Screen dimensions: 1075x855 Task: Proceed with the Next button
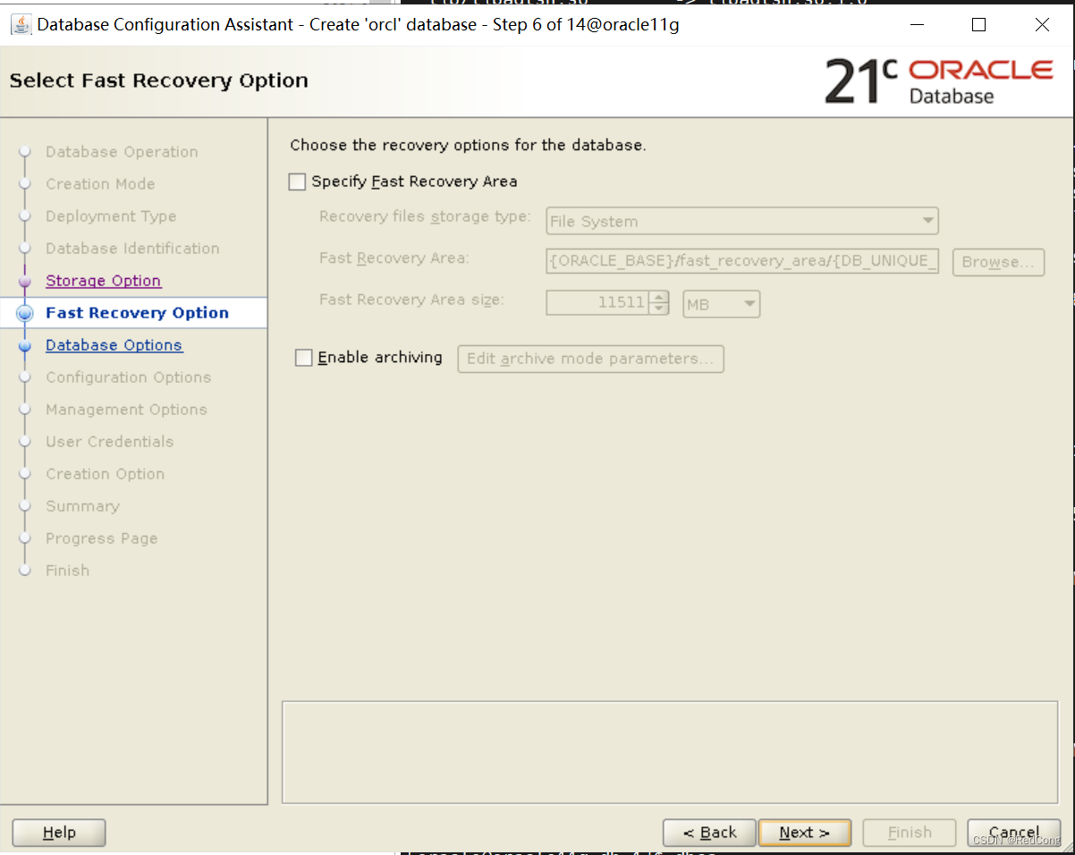coord(804,833)
